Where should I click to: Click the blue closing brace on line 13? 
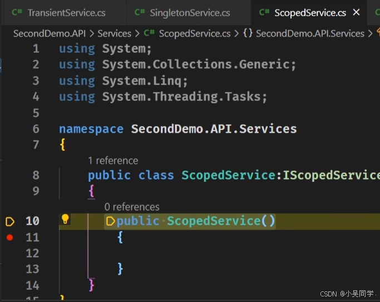click(120, 269)
